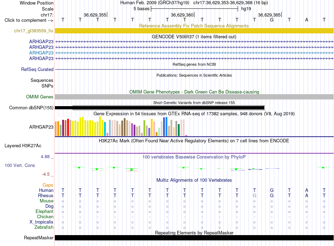Click "Click to complement -->" label
Image resolution: width=334 pixels, height=246 pixels.
click(x=29, y=20)
